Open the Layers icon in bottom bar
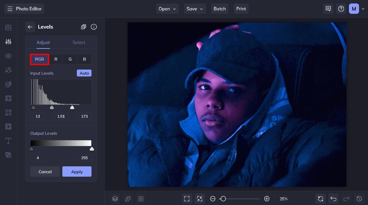This screenshot has width=368, height=205. (115, 199)
